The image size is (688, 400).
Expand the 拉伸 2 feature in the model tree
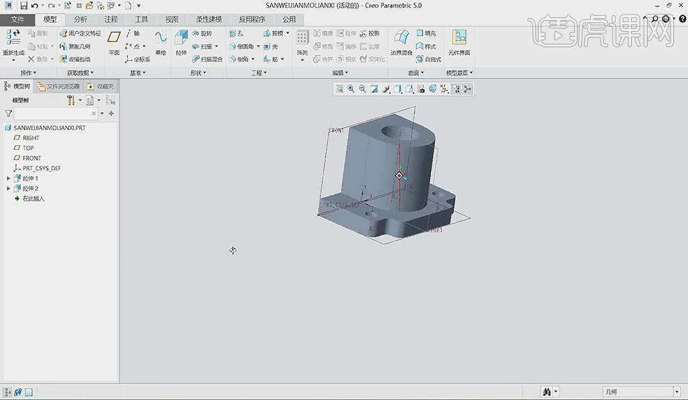pos(8,188)
